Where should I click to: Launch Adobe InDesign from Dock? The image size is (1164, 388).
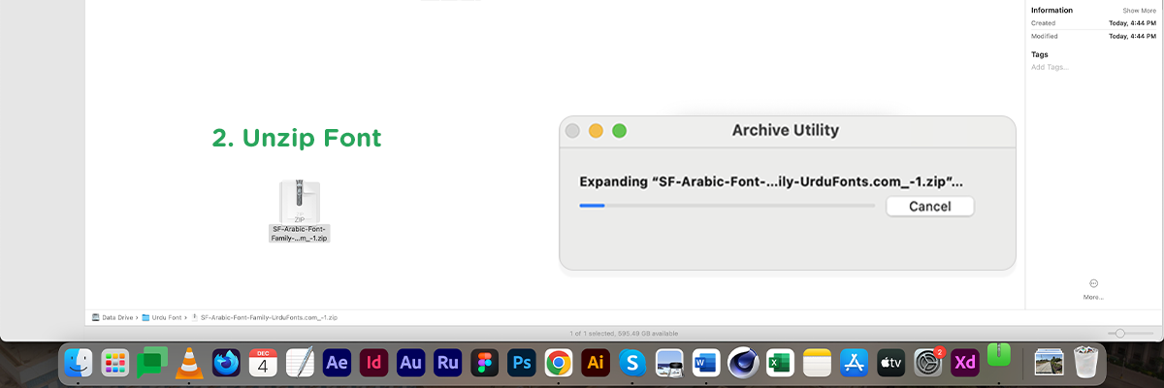[373, 363]
